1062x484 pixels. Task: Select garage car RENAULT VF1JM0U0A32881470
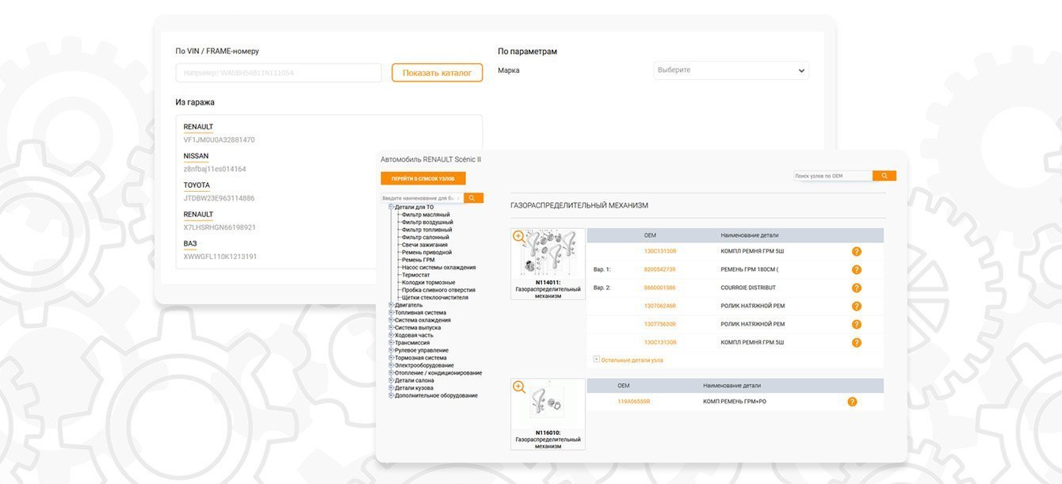(220, 133)
